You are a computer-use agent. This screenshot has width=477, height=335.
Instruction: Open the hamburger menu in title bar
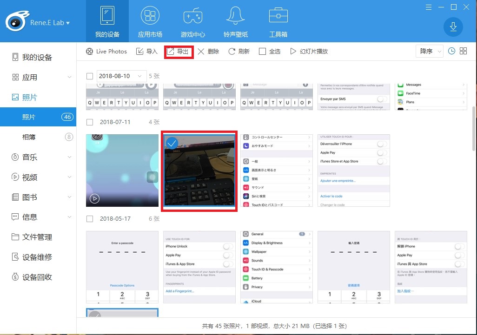point(428,7)
